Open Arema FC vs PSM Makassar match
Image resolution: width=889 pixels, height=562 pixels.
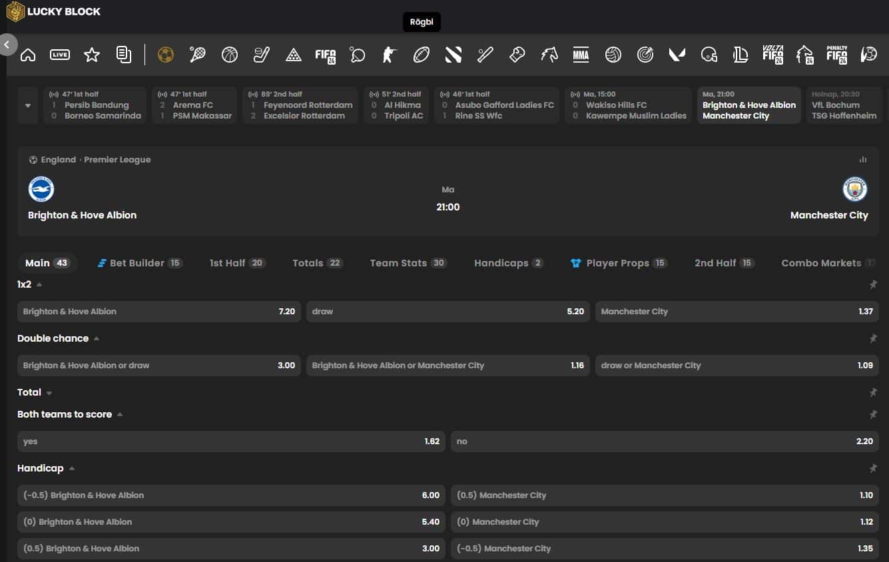point(194,105)
